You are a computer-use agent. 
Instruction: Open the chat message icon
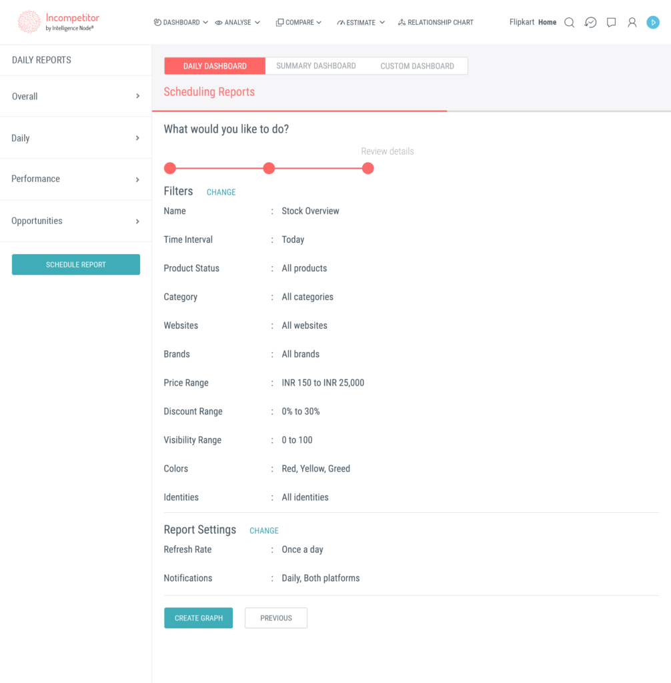[x=611, y=23]
